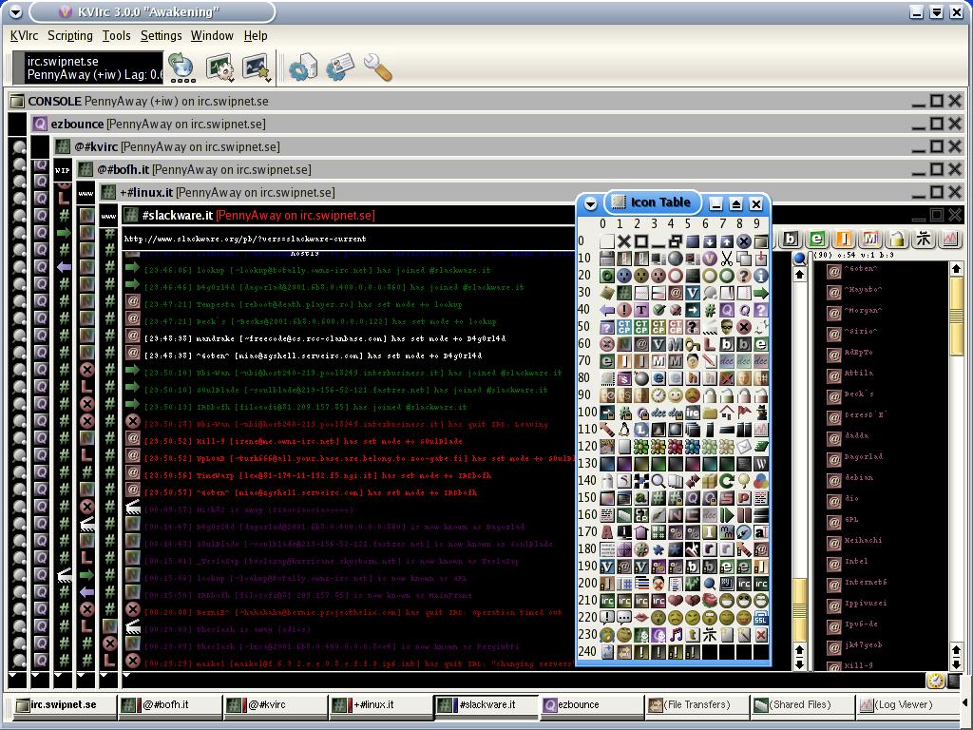Open the Window menu
The height and width of the screenshot is (730, 973).
(x=212, y=36)
